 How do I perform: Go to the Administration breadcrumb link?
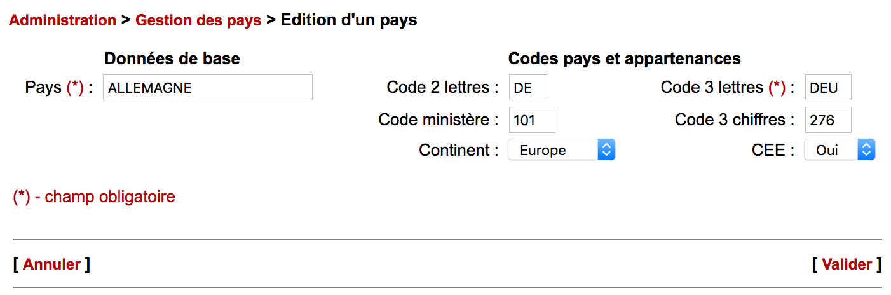pos(62,20)
